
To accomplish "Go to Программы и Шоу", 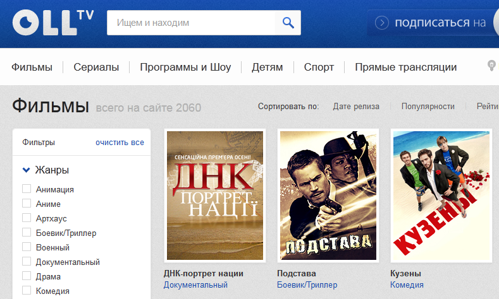I will click(x=185, y=67).
